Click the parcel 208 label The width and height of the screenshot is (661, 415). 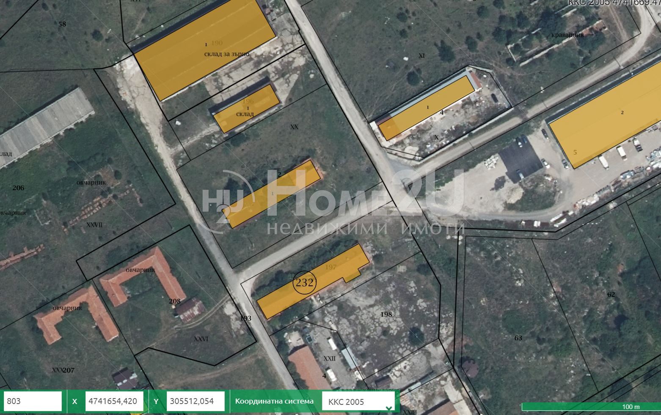[174, 301]
